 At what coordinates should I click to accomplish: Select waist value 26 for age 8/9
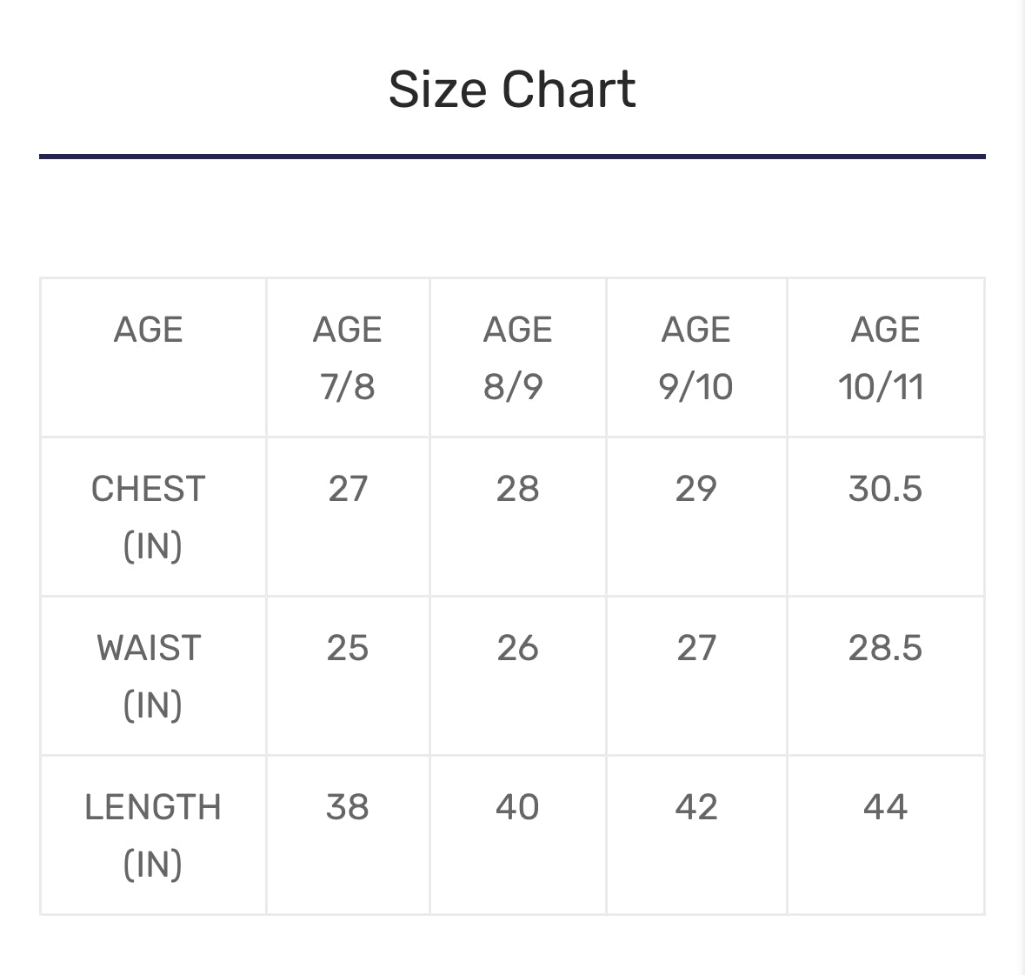[517, 648]
